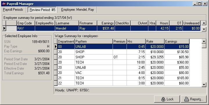
Task: Click the employee grid scroll up arrow
Action: point(204,23)
